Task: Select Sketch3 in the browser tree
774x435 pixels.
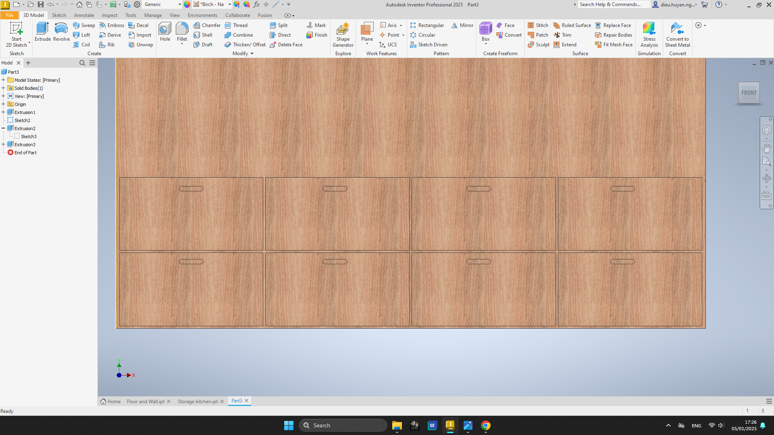Action: (29, 137)
